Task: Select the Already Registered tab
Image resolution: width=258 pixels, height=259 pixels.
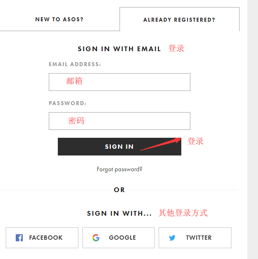Action: click(x=179, y=19)
